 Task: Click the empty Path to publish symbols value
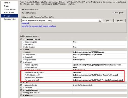[x=100, y=93]
